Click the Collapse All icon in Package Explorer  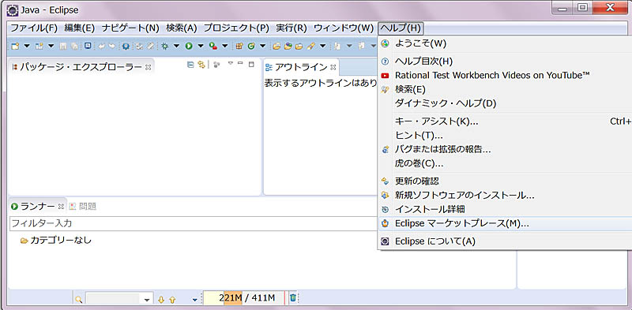click(190, 65)
